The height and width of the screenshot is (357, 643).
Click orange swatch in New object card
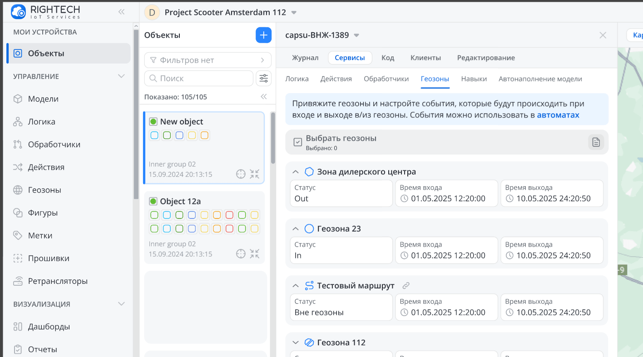click(204, 135)
